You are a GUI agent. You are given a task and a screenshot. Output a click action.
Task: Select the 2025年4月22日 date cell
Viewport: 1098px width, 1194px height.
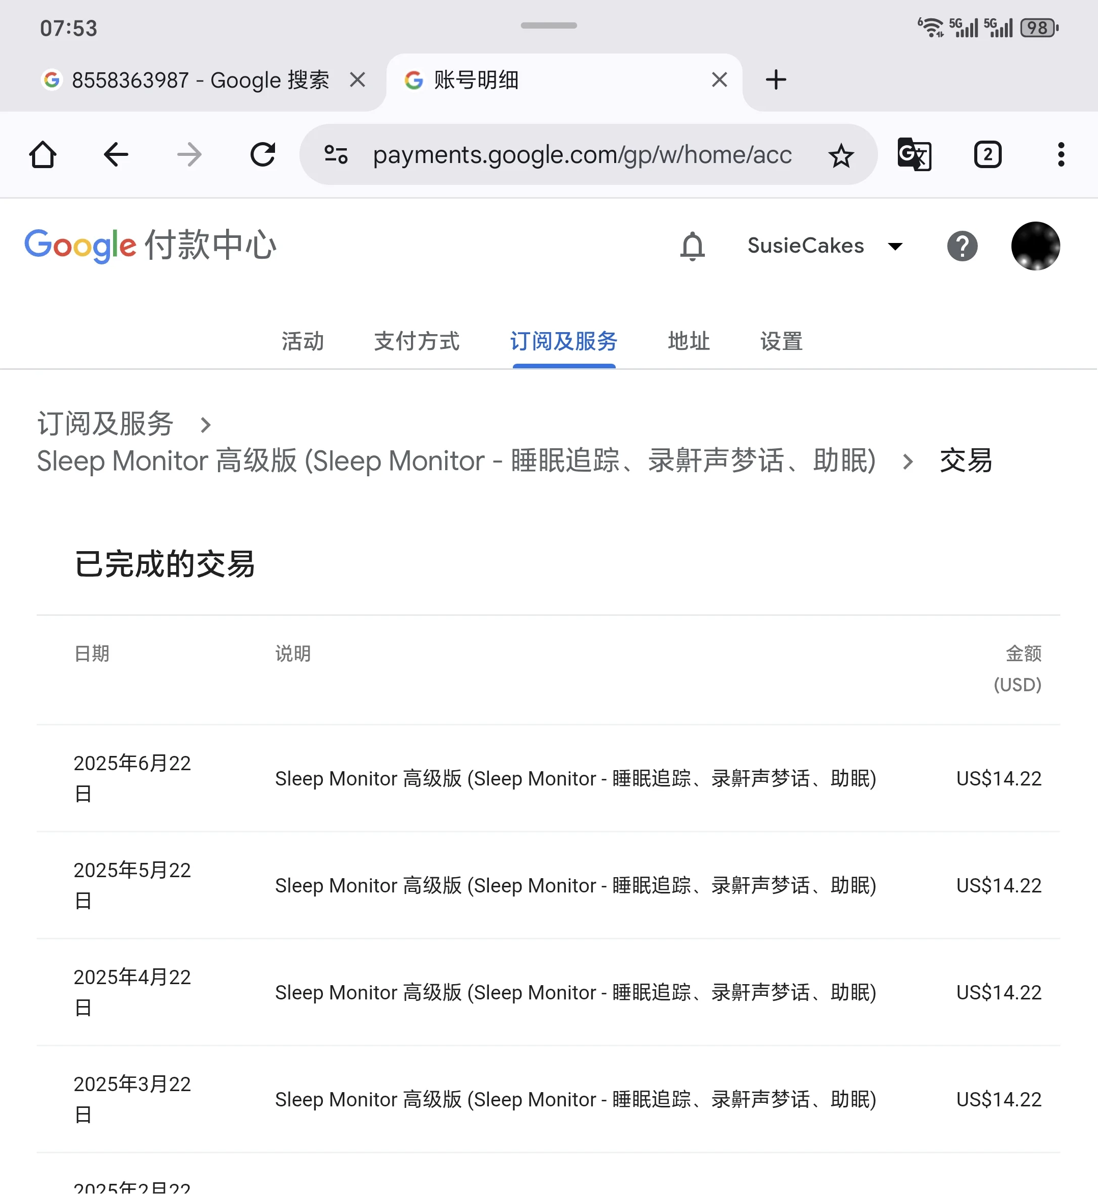point(132,992)
